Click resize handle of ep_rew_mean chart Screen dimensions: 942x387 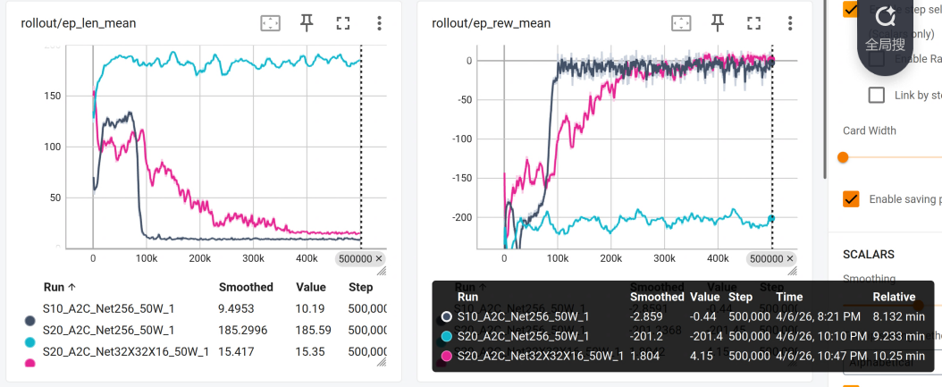coord(793,272)
